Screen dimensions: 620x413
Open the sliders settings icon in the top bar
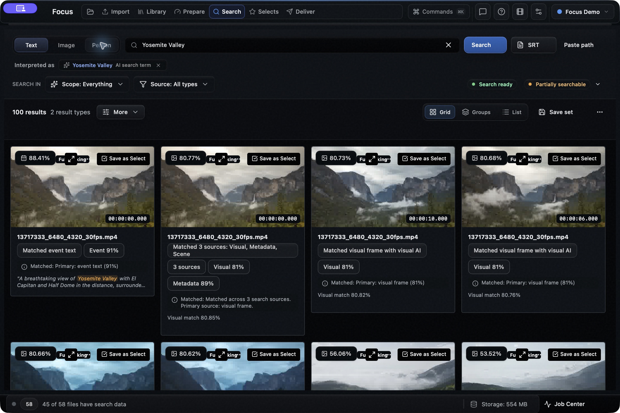pyautogui.click(x=538, y=12)
